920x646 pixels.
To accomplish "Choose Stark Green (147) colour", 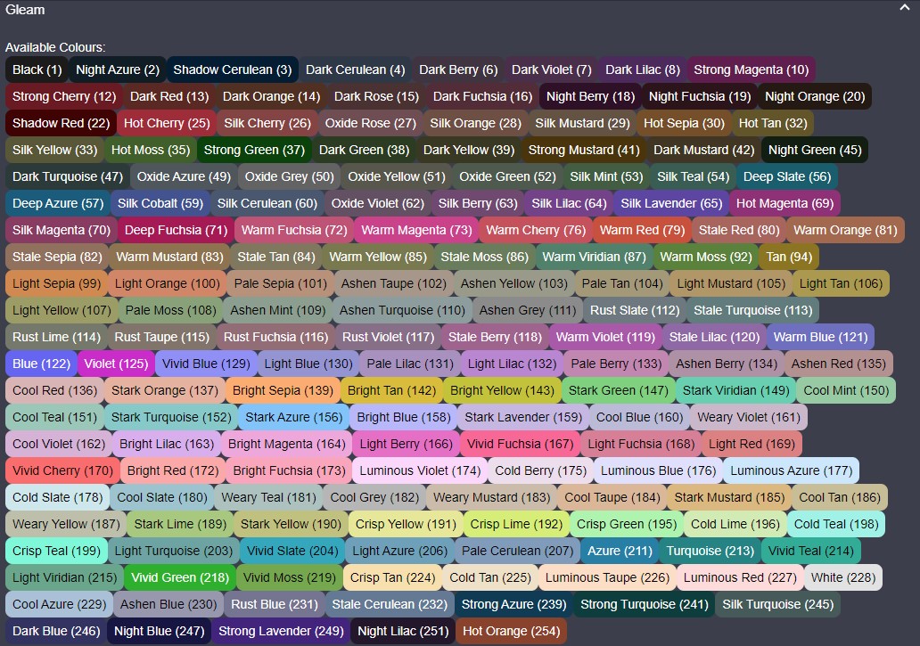I will [x=618, y=390].
